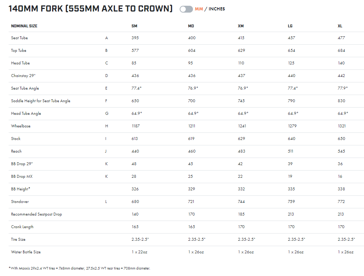Image resolution: width=364 pixels, height=276 pixels.
Task: Select the XL size column header
Action: click(x=340, y=26)
